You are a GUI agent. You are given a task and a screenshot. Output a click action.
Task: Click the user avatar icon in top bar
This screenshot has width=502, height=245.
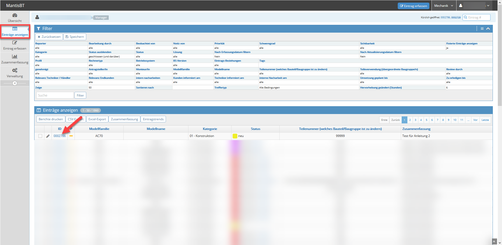(460, 5)
